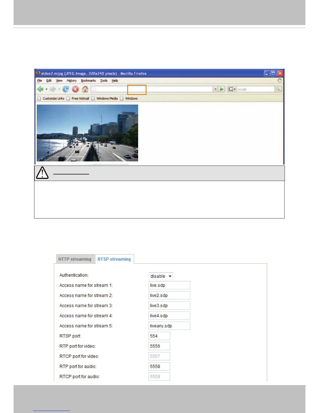The image size is (319, 413).
Task: Maximize the Firefox window
Action: point(273,73)
